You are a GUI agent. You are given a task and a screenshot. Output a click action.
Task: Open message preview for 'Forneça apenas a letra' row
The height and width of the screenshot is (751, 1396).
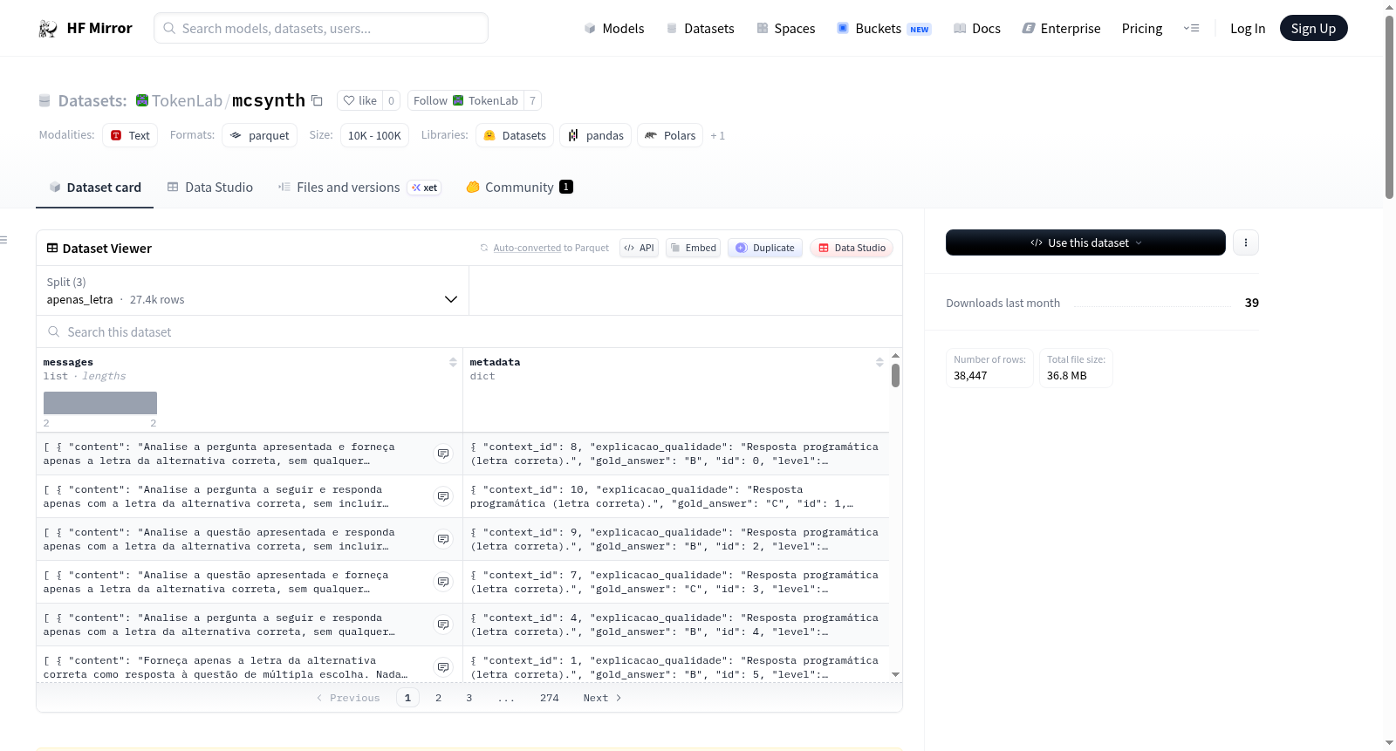(443, 667)
